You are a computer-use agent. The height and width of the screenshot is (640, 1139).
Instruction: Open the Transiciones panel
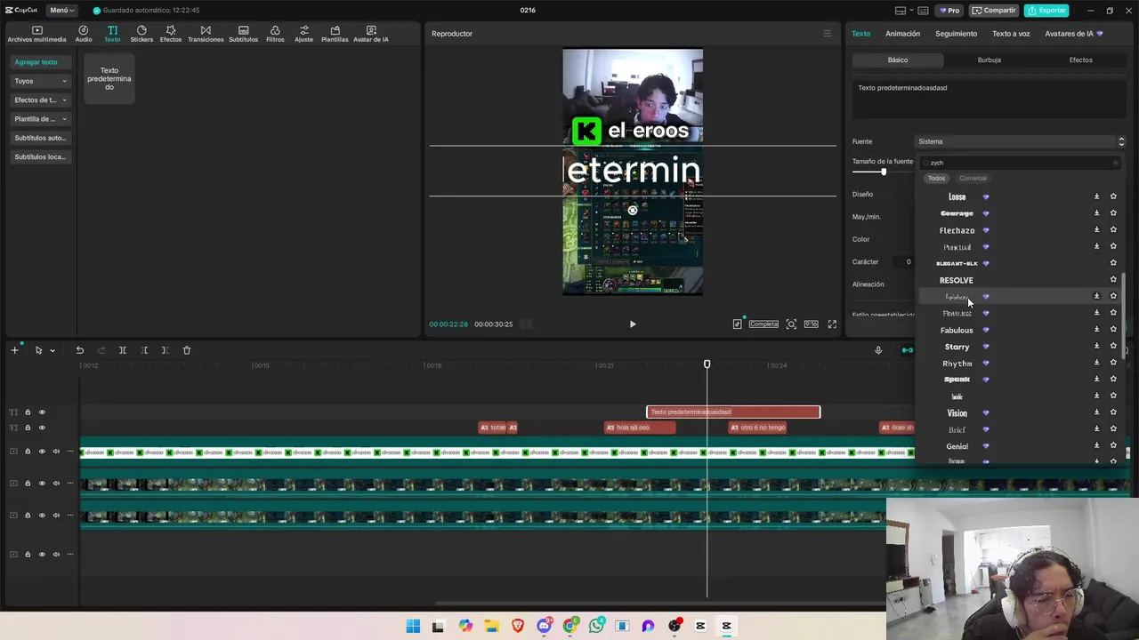[206, 34]
